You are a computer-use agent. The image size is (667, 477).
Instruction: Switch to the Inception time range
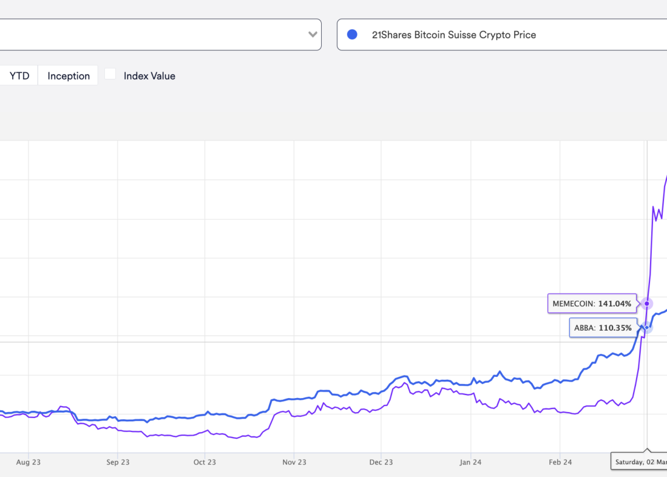tap(68, 76)
